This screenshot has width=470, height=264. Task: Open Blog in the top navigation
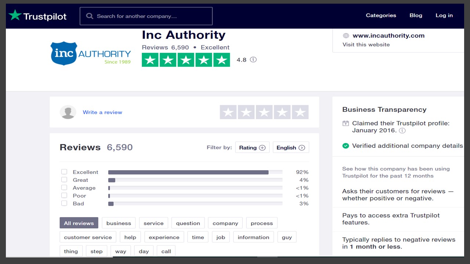click(x=416, y=15)
